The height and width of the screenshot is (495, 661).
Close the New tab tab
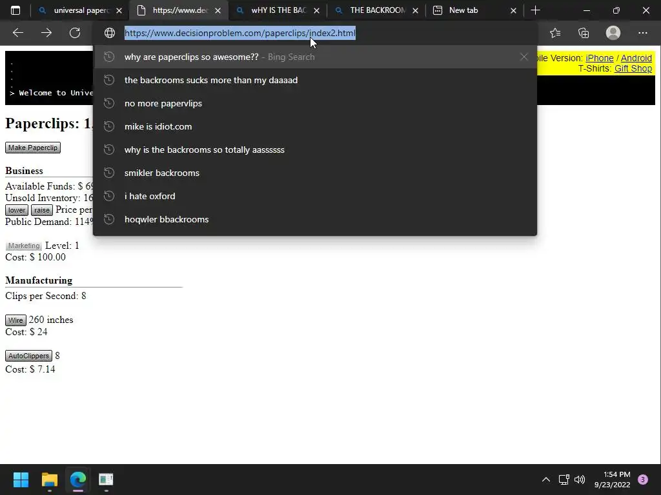(513, 11)
